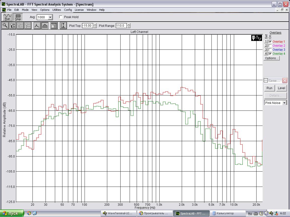Open the File menu
Viewport: 290px width, 217px height.
coord(9,10)
